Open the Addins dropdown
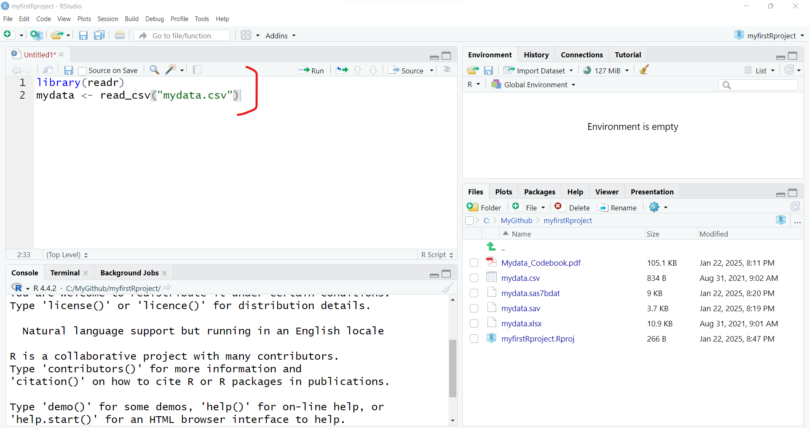 281,36
